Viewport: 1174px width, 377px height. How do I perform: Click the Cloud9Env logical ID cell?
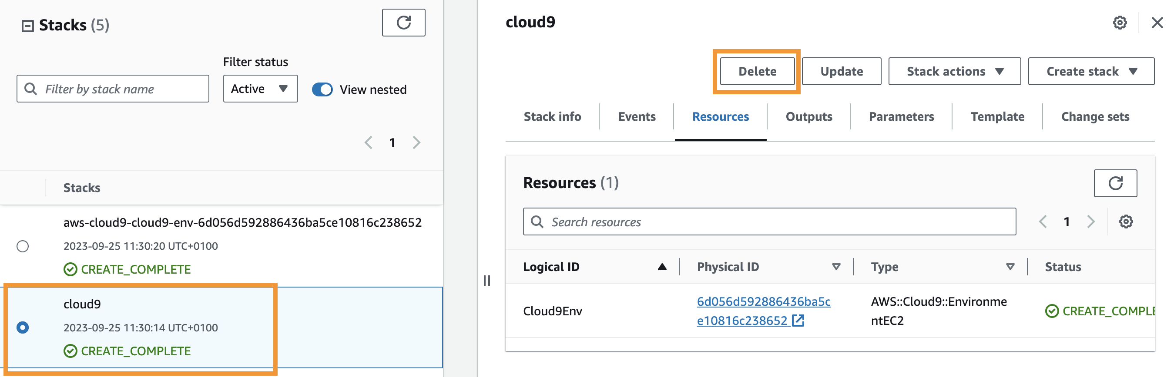[552, 311]
